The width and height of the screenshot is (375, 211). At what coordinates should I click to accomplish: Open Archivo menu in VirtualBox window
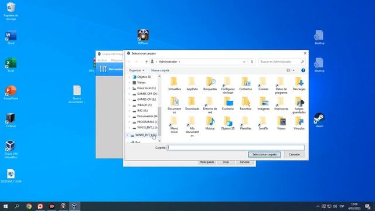click(x=102, y=60)
